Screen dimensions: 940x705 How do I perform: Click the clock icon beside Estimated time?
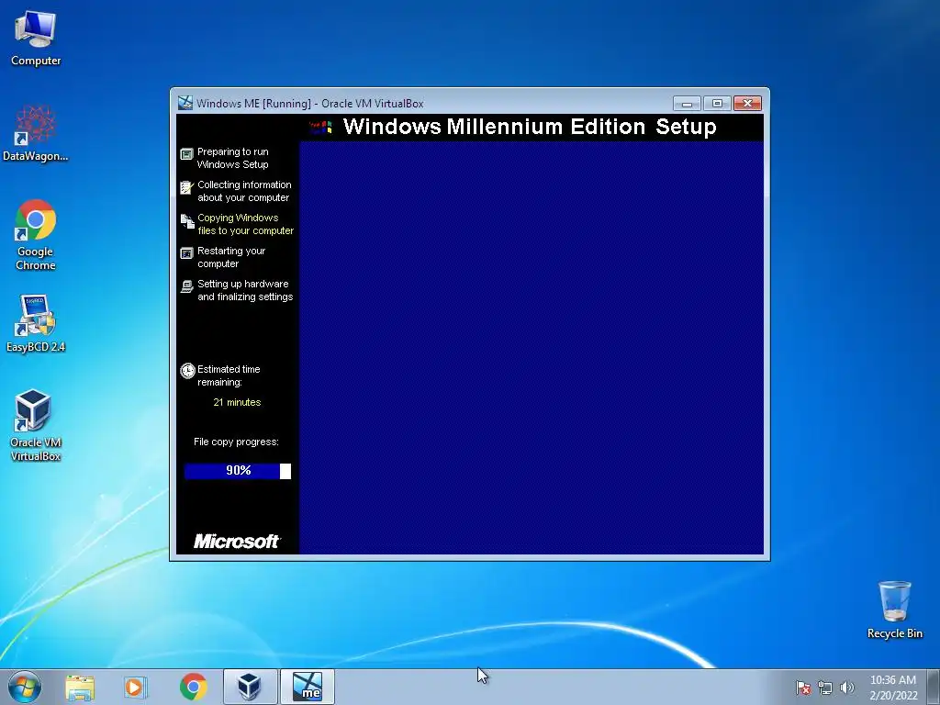click(187, 371)
